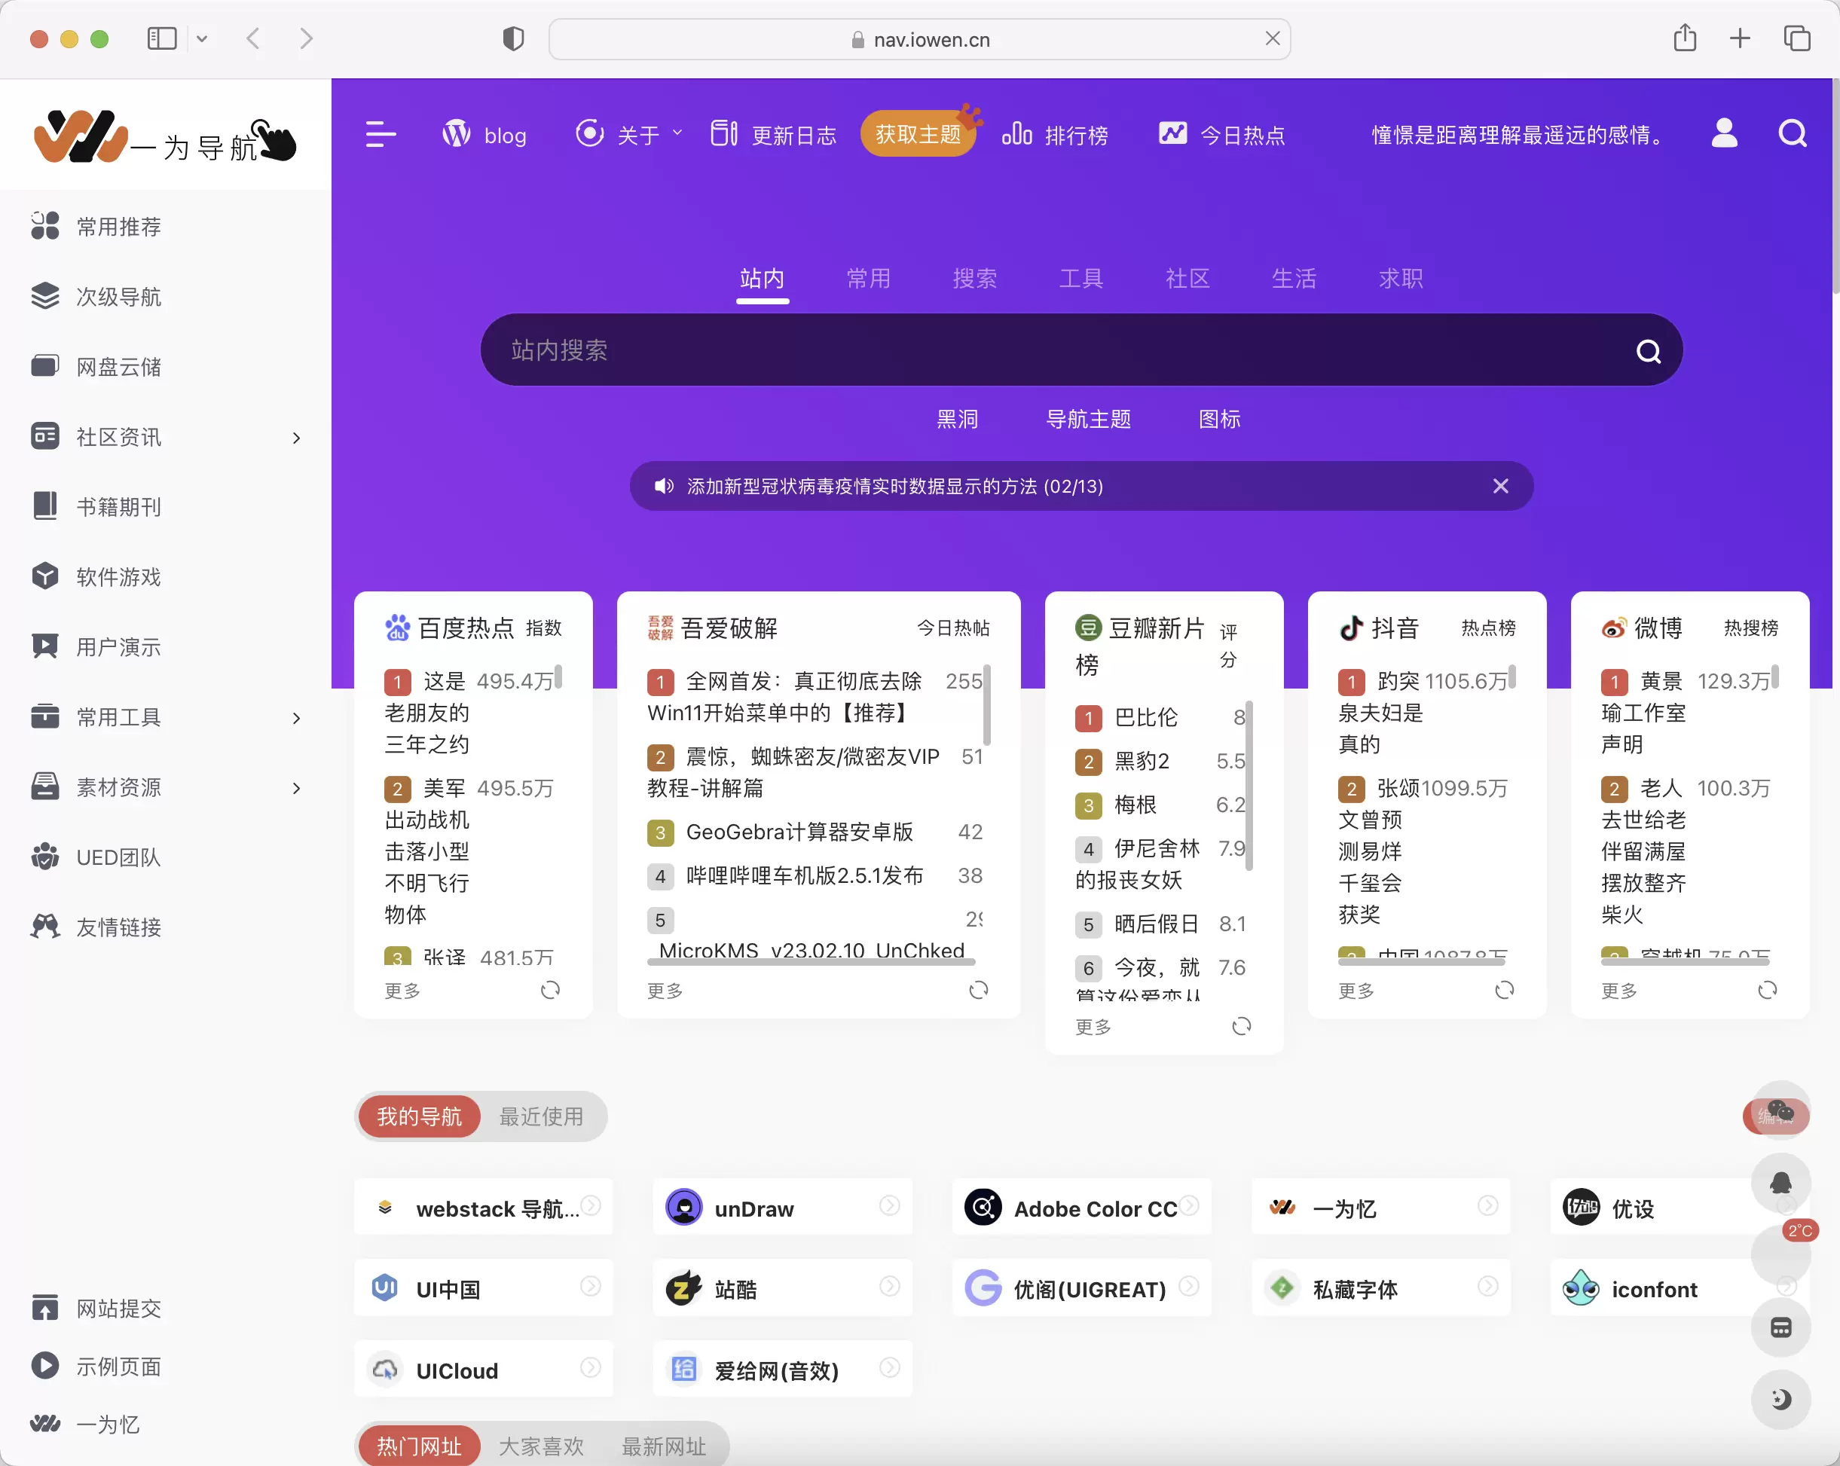Submit the 站内搜索 search button icon
This screenshot has height=1466, width=1840.
coord(1648,351)
